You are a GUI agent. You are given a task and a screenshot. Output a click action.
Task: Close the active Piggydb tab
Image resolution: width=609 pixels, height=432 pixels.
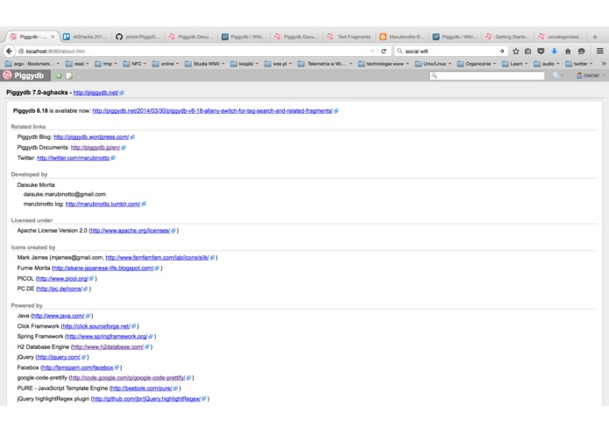[53, 37]
